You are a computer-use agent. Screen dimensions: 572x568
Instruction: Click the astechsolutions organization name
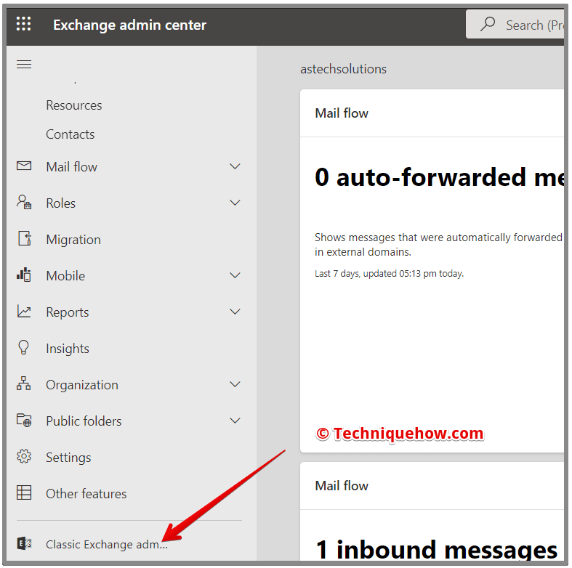[x=343, y=69]
